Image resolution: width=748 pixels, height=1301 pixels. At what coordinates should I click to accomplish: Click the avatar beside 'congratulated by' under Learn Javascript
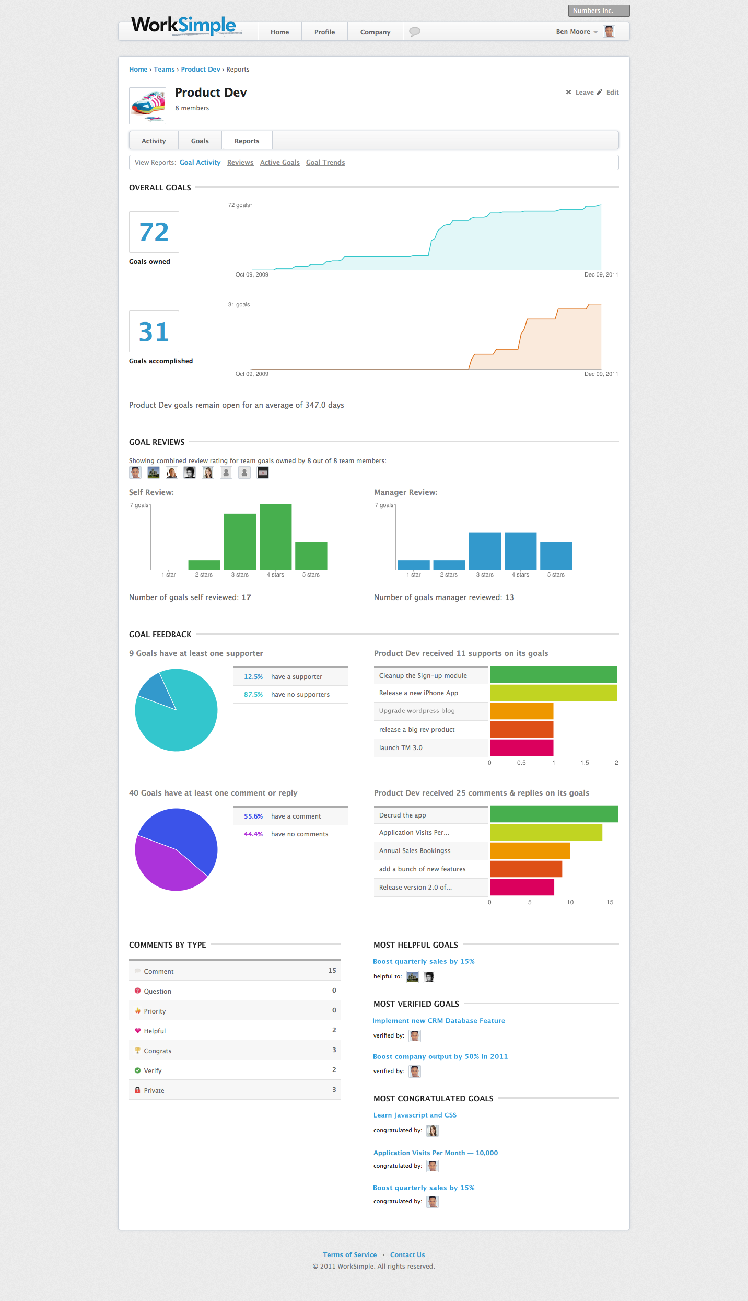433,1131
